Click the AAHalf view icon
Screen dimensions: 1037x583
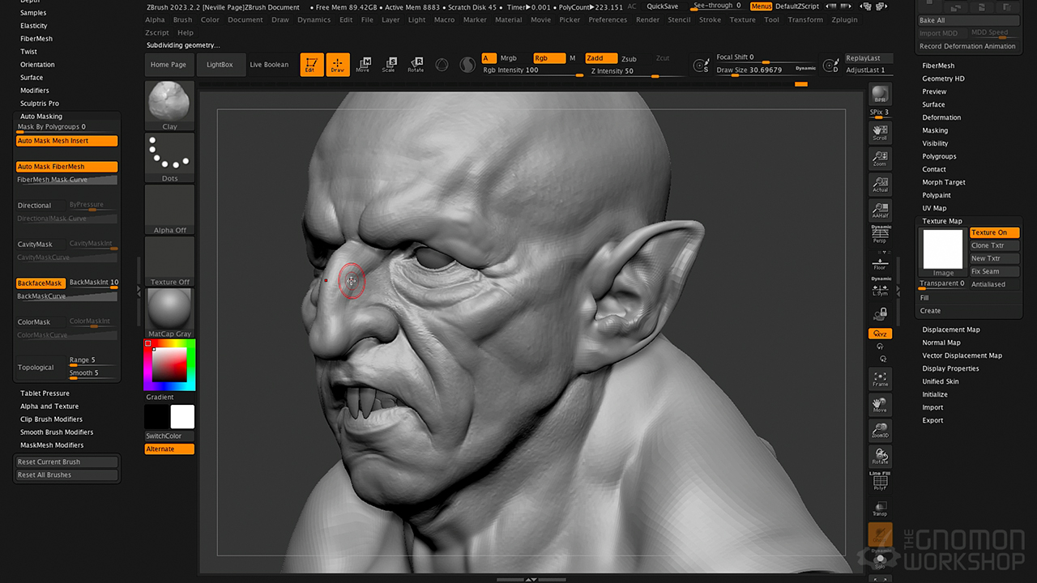pos(880,211)
